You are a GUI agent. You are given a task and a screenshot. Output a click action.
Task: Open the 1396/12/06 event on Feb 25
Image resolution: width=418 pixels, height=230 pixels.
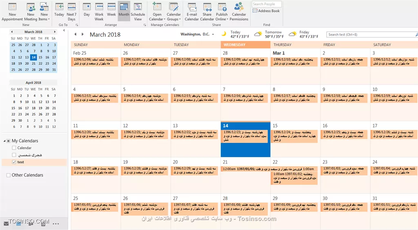(95, 62)
